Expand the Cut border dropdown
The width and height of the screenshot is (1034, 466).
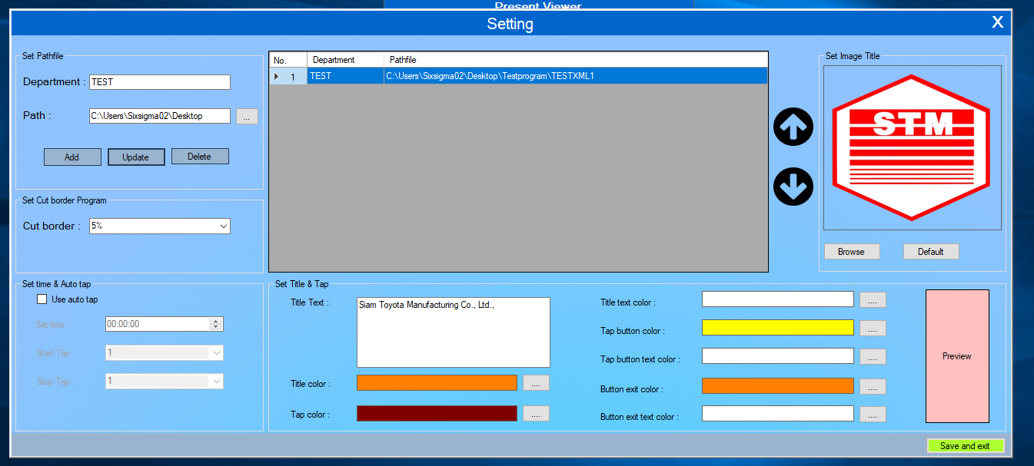click(x=223, y=226)
